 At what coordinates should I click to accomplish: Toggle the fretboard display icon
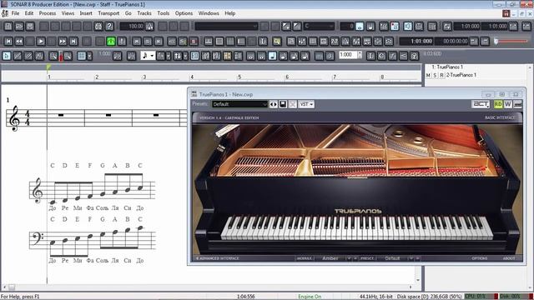pyautogui.click(x=227, y=56)
